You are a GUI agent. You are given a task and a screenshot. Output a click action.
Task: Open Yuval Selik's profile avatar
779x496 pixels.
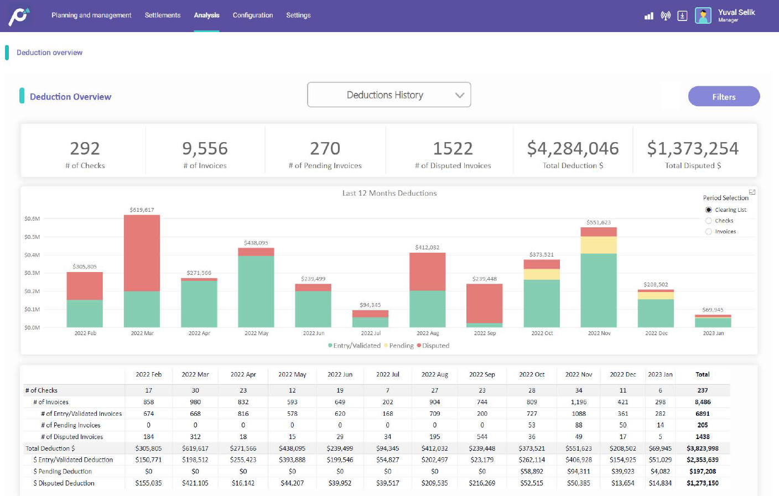(703, 15)
